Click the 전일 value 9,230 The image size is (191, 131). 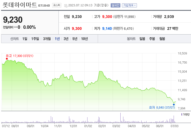(77, 17)
